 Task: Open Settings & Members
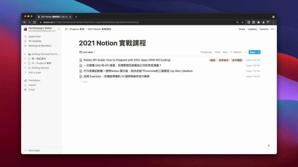40,46
